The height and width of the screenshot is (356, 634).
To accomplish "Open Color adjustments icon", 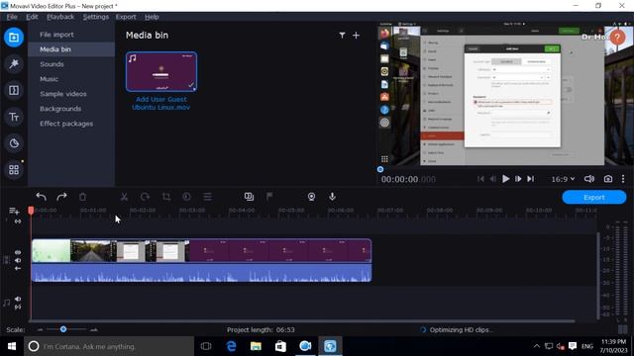I will pyautogui.click(x=186, y=197).
